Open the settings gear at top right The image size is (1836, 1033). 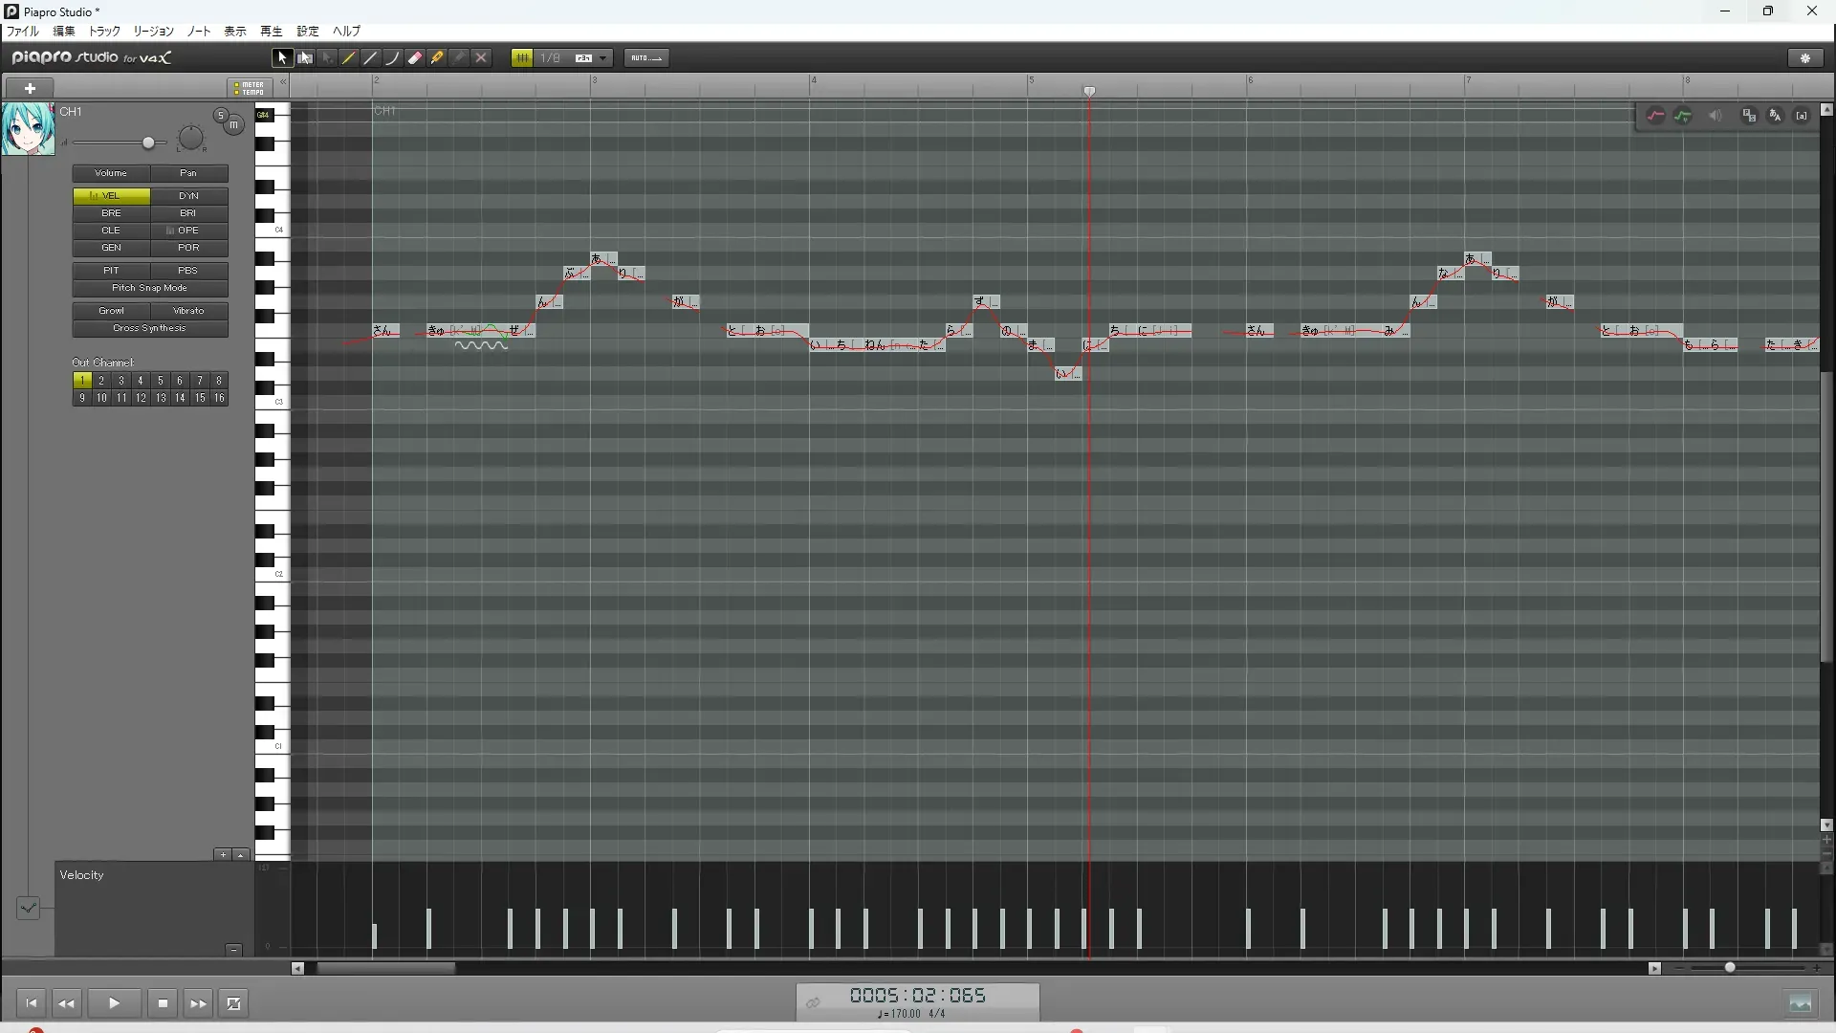click(1805, 58)
